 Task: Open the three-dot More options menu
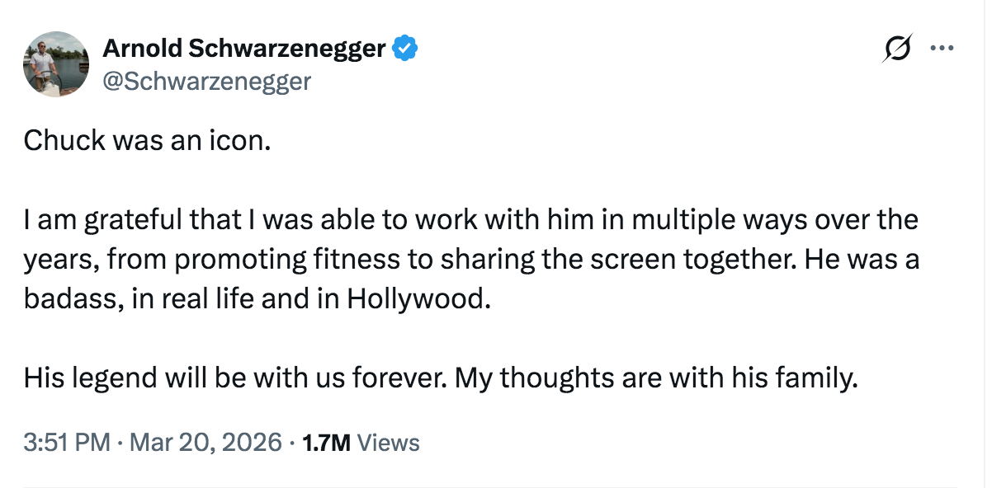pos(942,48)
